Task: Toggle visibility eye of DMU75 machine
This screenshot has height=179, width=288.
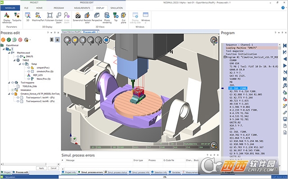Action: 18,56
